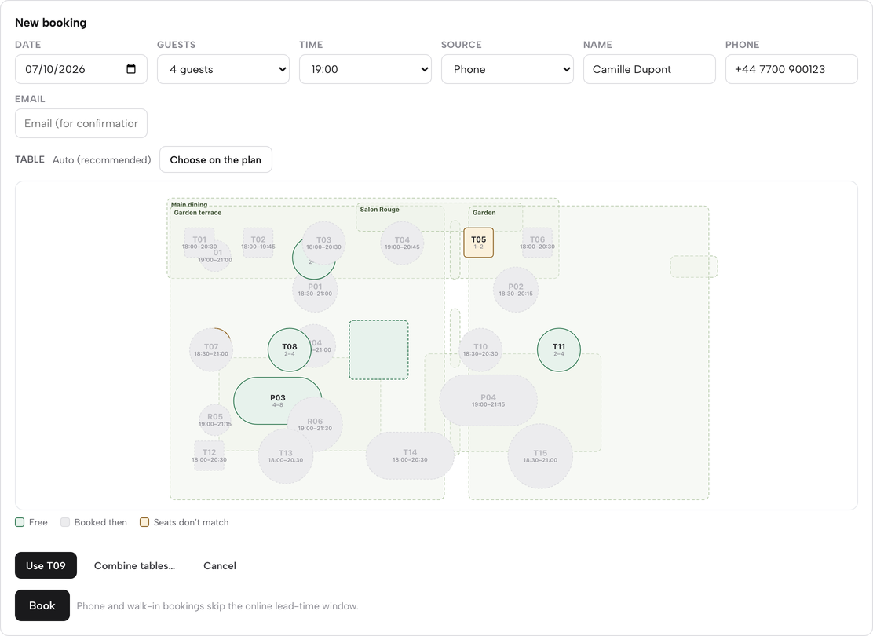Click booked table P04 19:00–21:15
The image size is (873, 636).
coord(488,400)
